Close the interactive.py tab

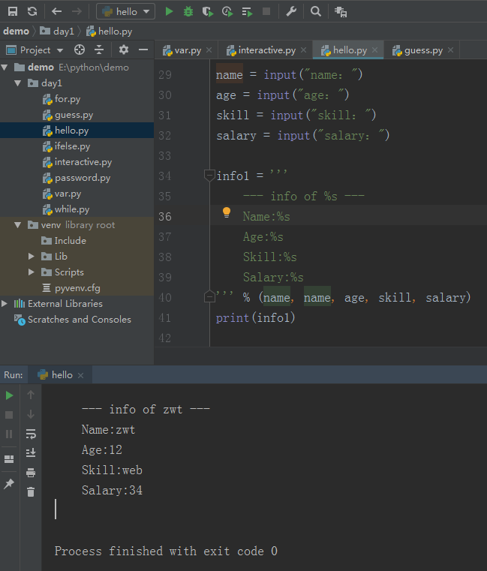coord(303,50)
